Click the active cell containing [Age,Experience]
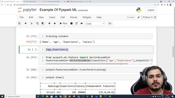 click(95, 50)
